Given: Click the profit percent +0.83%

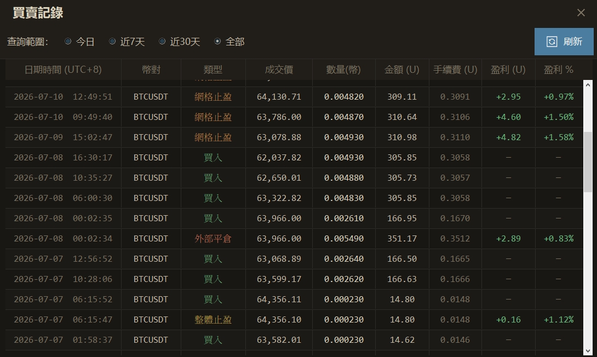Looking at the screenshot, I should click(559, 239).
